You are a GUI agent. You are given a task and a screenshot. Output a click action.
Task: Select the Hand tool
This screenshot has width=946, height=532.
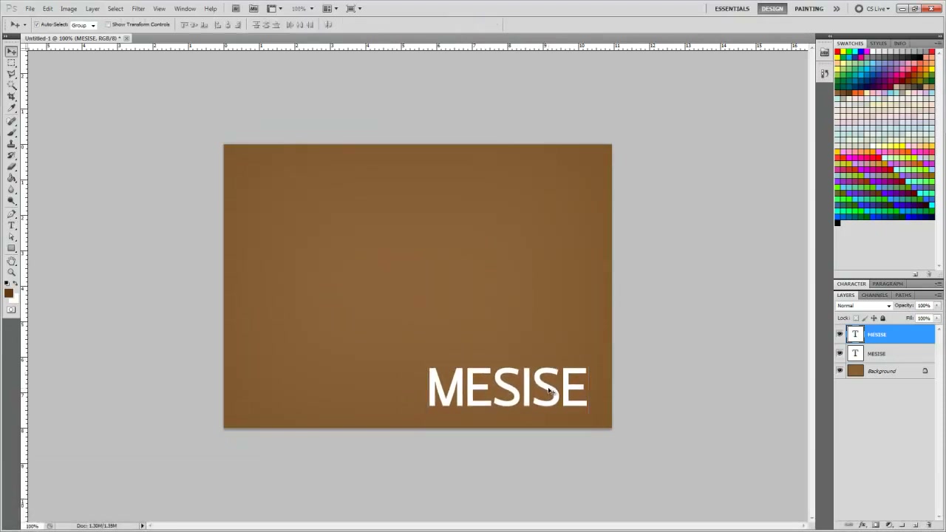(x=12, y=261)
